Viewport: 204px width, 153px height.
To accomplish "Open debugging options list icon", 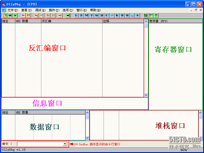I will [x=146, y=16].
